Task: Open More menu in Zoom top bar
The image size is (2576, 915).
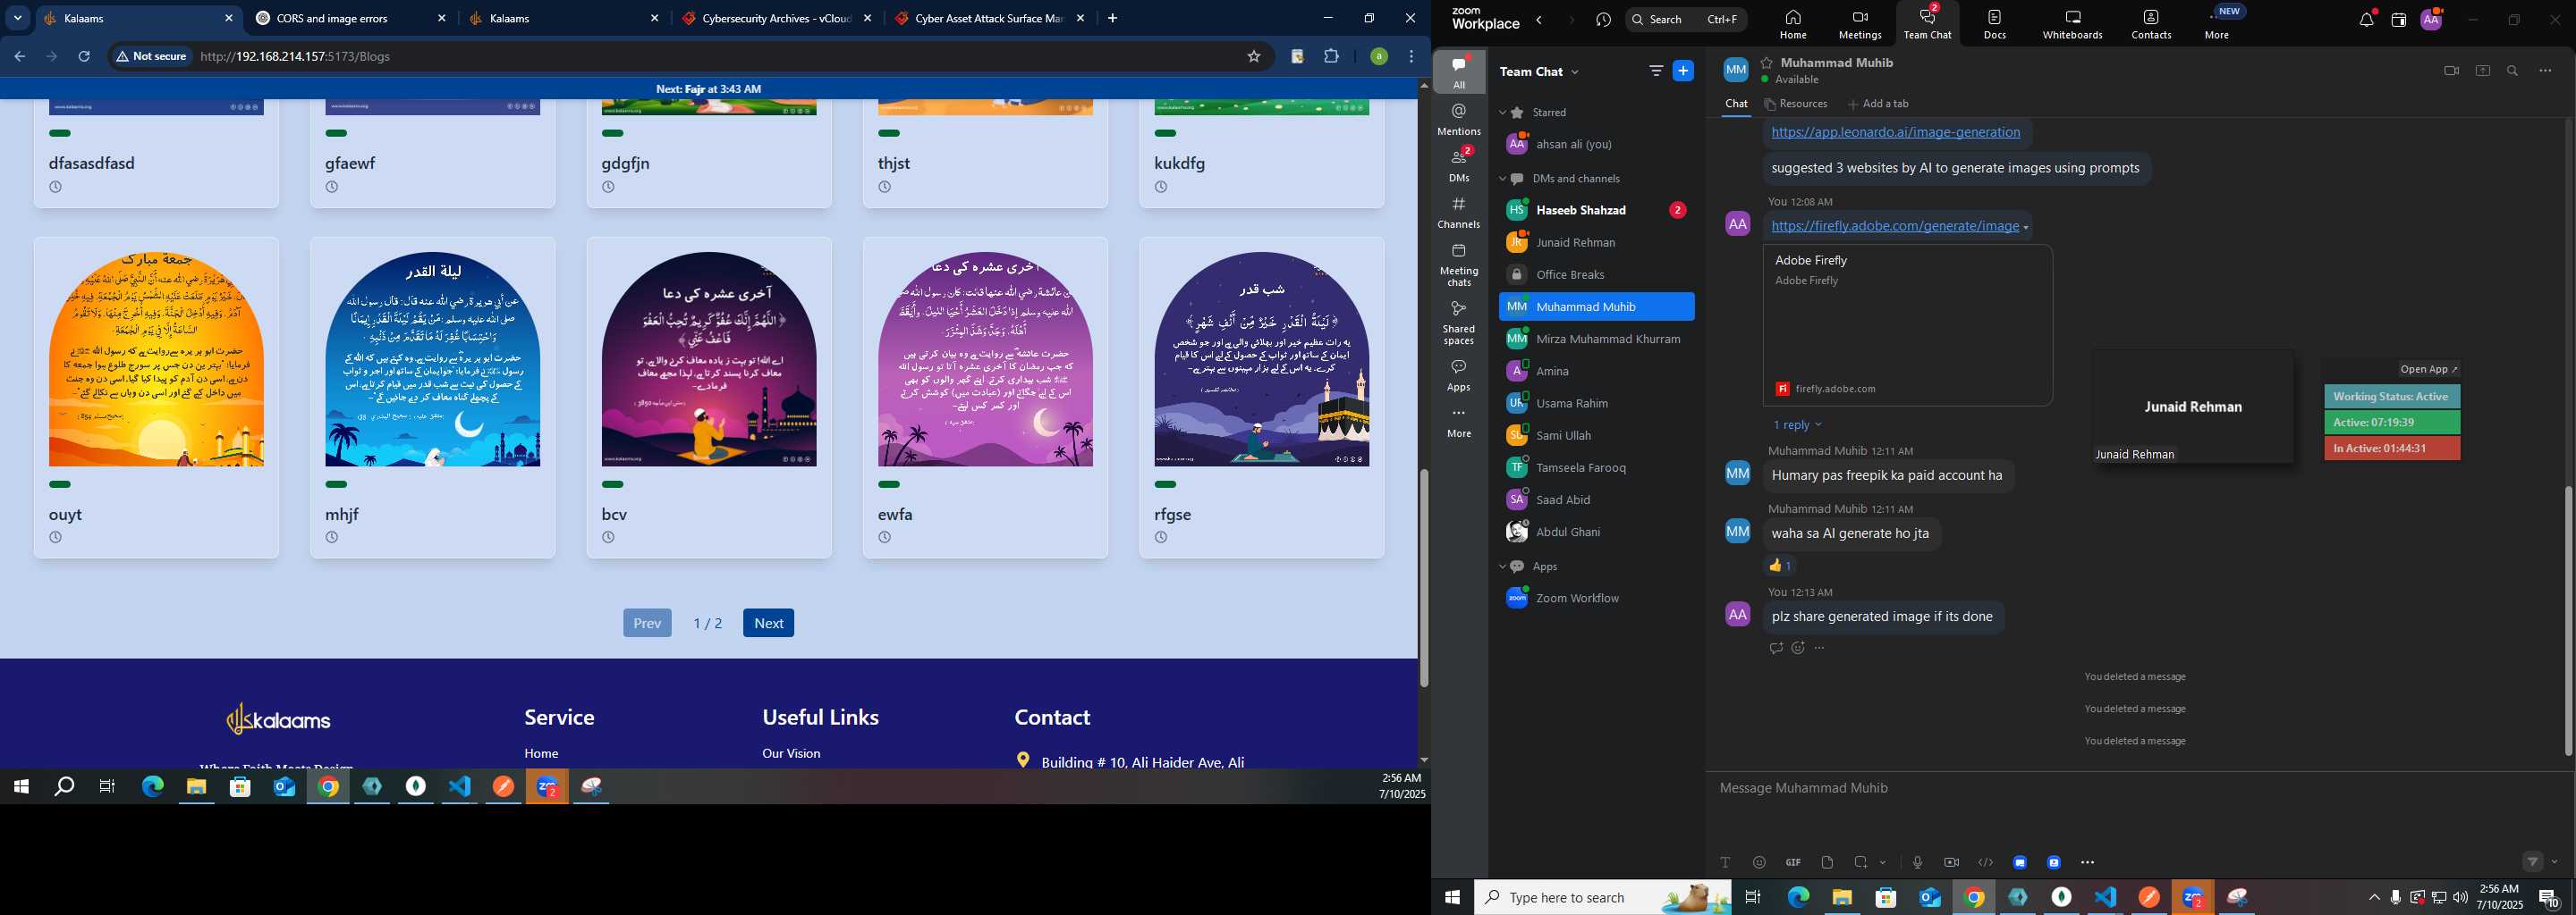Action: (x=2217, y=24)
